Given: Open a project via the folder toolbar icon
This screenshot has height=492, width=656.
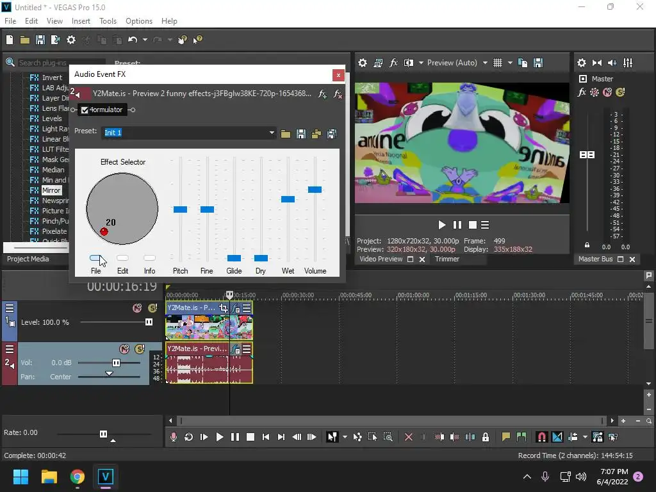Looking at the screenshot, I should click(x=25, y=40).
